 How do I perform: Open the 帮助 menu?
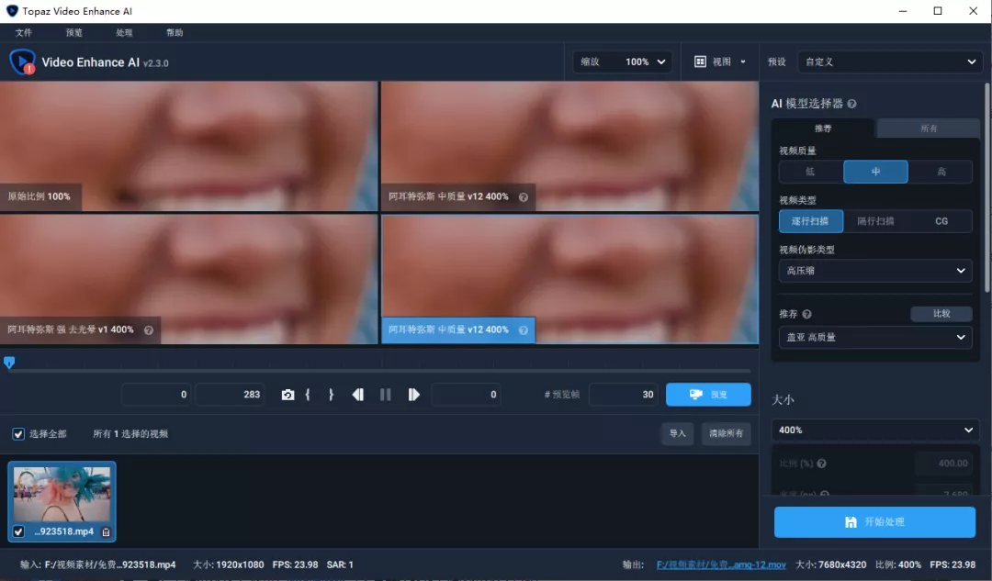coord(175,33)
